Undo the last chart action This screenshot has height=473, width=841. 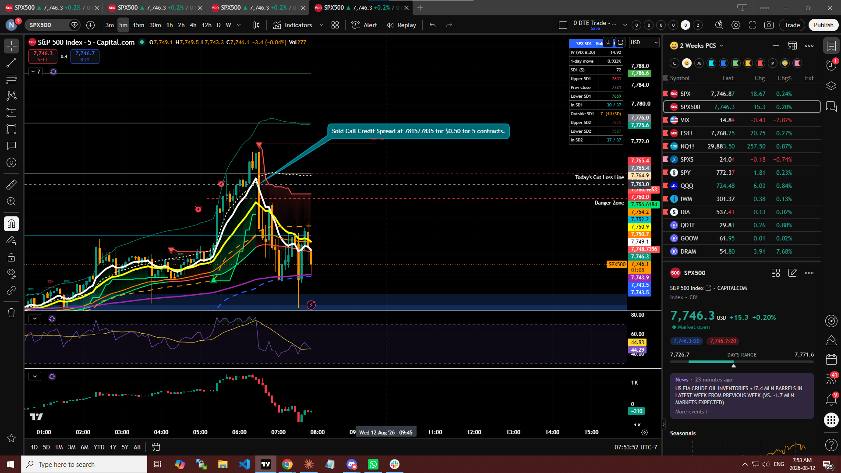point(433,25)
